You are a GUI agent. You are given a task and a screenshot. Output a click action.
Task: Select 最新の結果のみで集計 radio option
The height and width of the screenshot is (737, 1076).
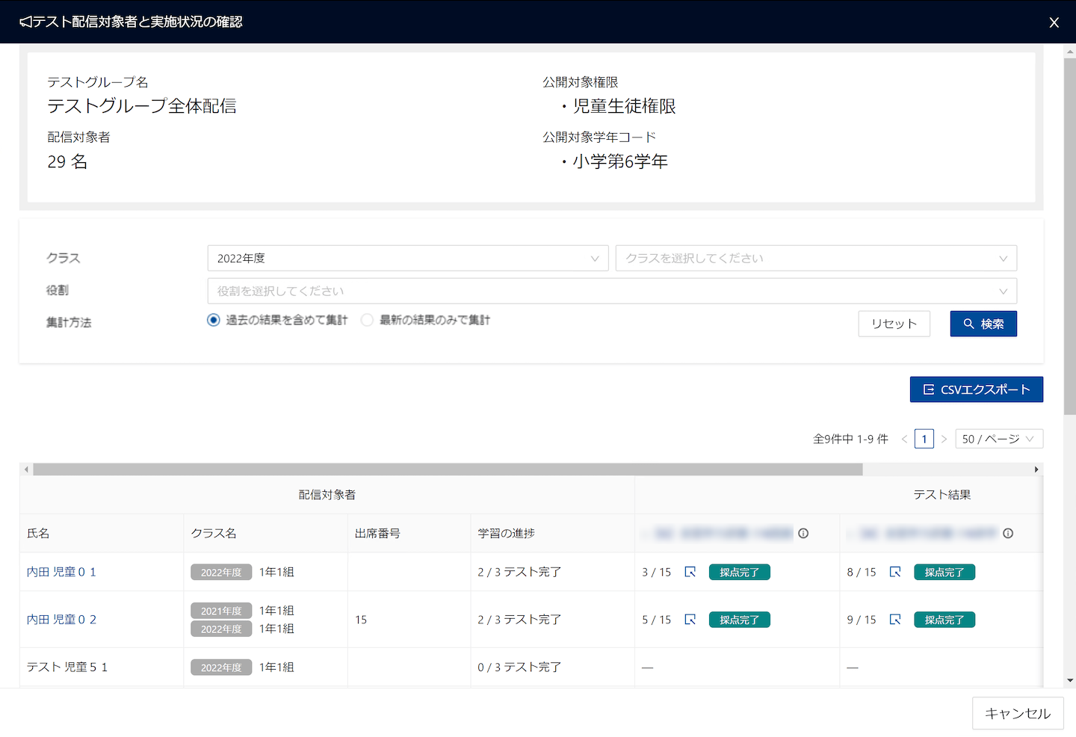tap(367, 320)
